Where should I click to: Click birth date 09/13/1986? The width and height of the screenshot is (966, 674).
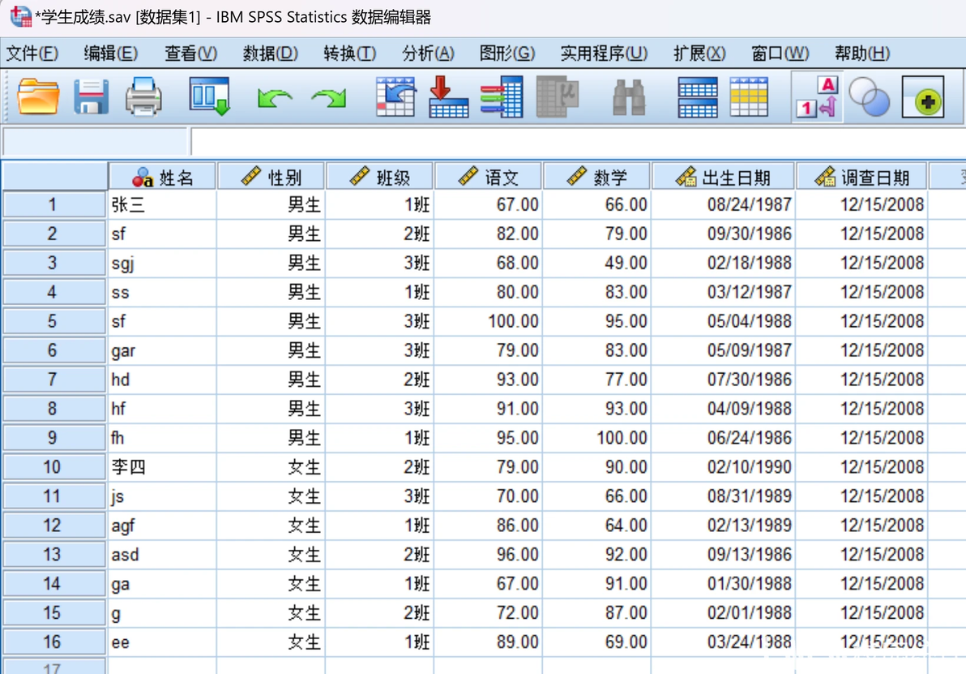coord(723,555)
